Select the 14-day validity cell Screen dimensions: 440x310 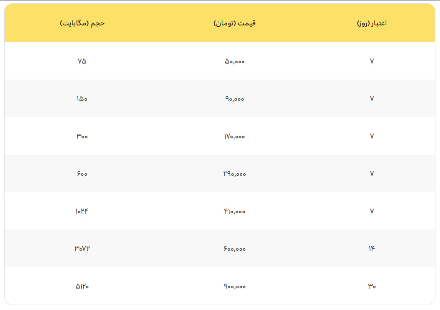tap(372, 249)
